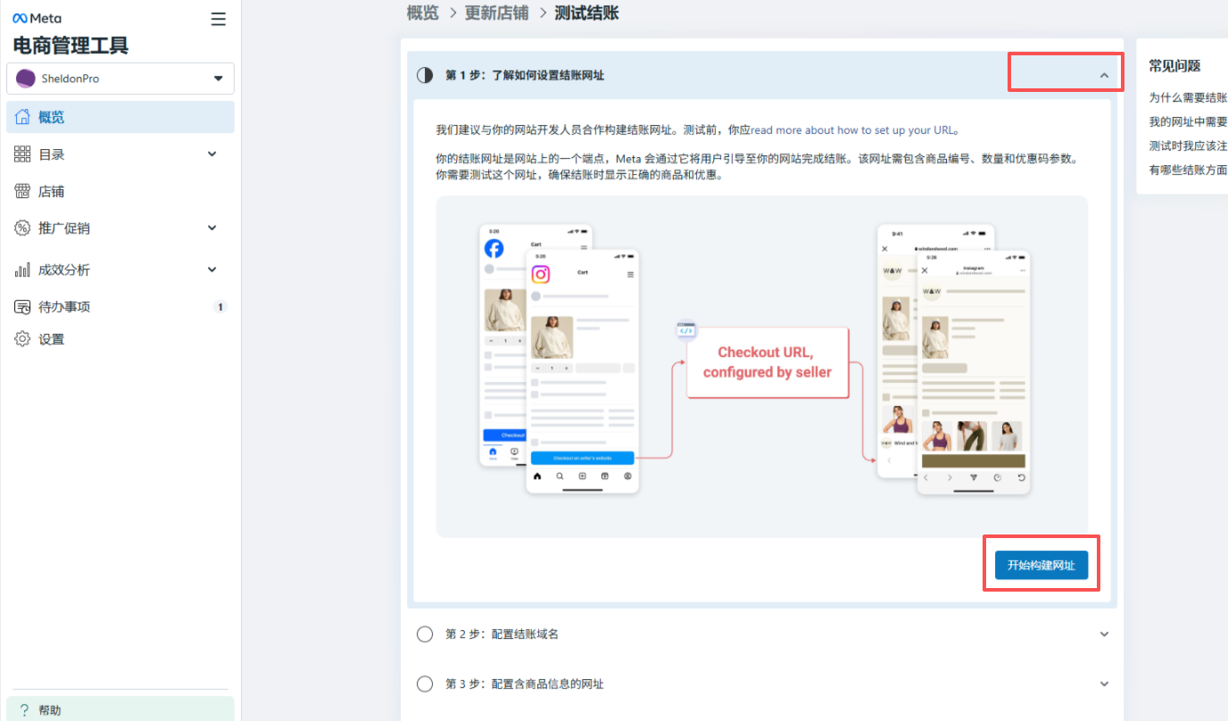This screenshot has width=1228, height=721.
Task: Click the 店铺 storefront icon
Action: (x=22, y=191)
